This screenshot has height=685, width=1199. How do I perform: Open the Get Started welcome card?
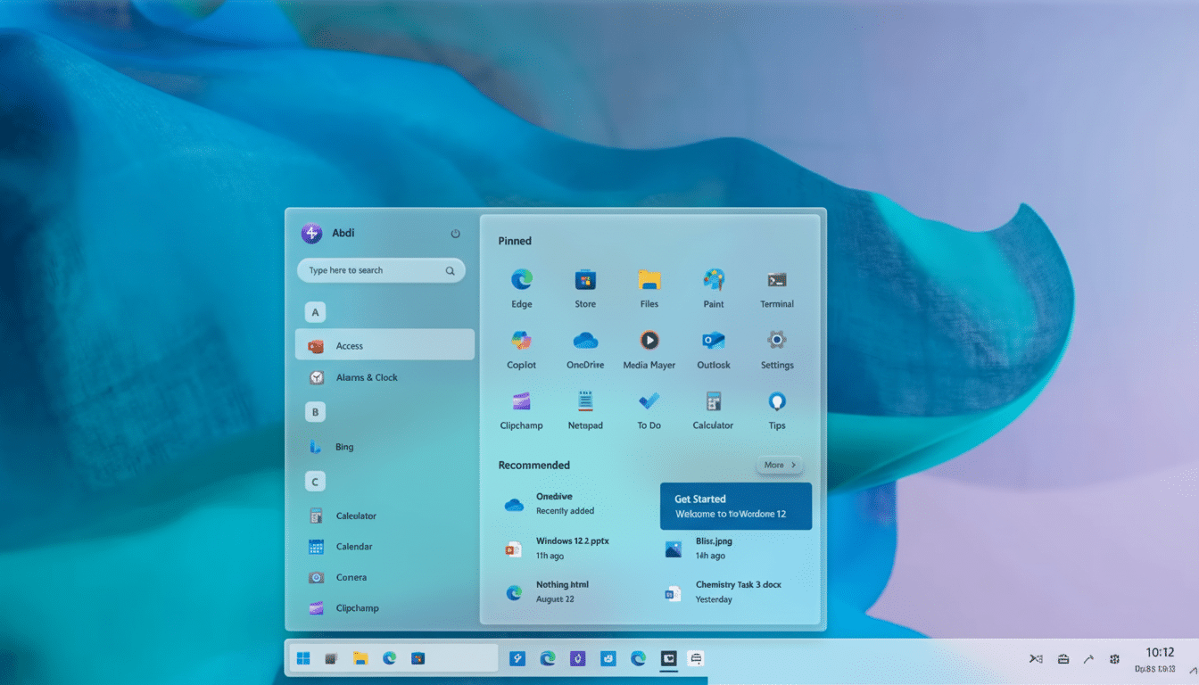[735, 506]
